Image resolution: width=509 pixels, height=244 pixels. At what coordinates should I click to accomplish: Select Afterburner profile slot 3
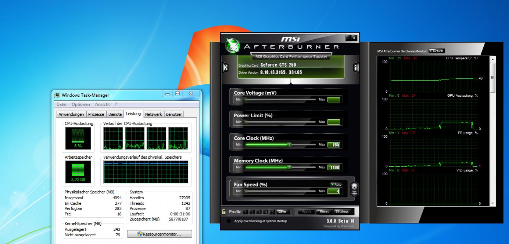pos(259,212)
